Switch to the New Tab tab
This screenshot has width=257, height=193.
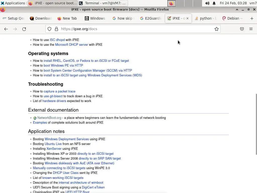click(x=67, y=18)
